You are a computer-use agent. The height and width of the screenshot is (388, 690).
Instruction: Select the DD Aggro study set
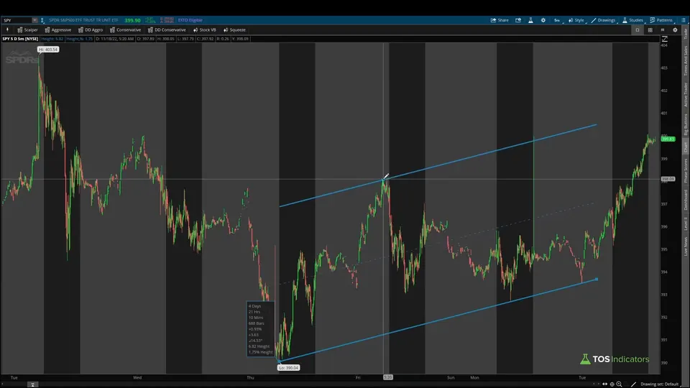click(91, 30)
